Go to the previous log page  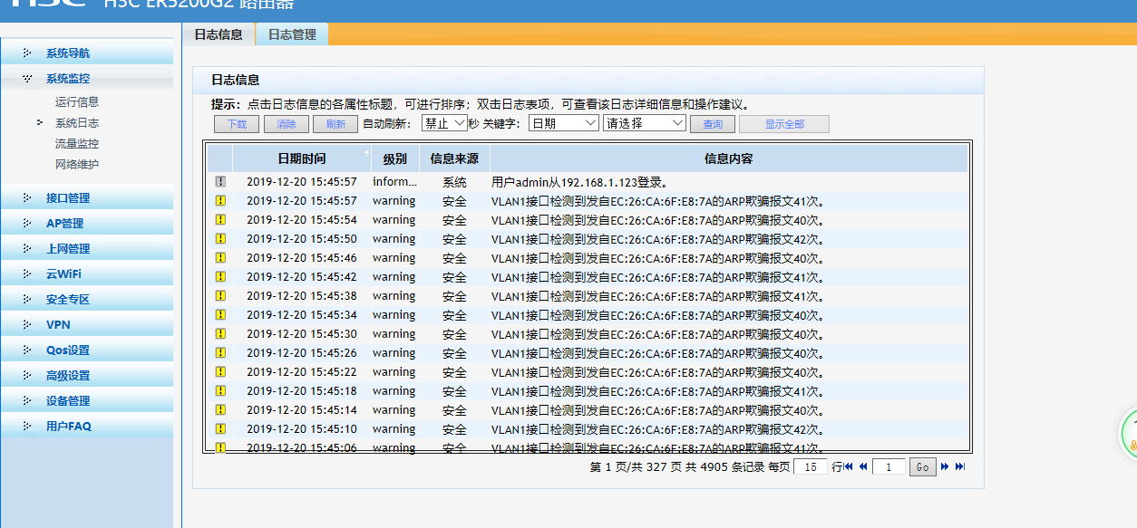[863, 466]
